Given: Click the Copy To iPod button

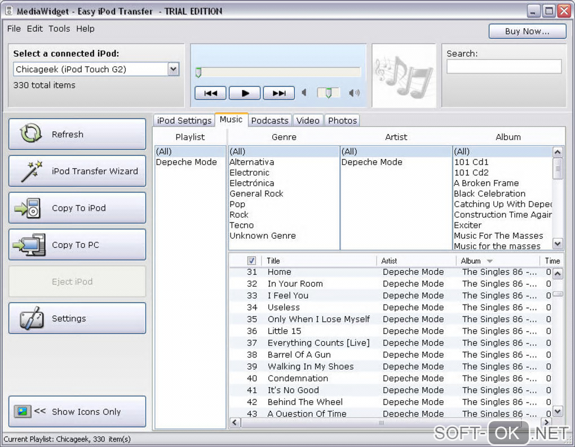Looking at the screenshot, I should (x=77, y=208).
